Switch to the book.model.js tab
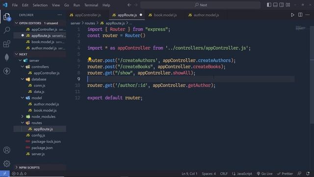 (x=165, y=15)
